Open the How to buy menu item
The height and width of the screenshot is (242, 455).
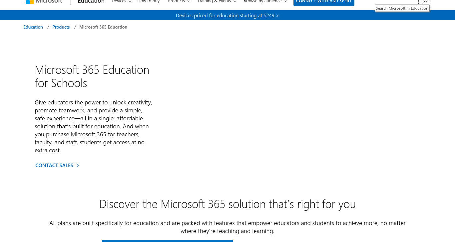(149, 2)
